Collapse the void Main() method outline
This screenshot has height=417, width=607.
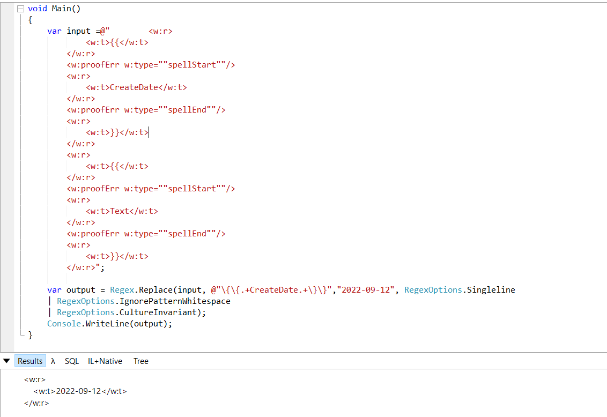pos(21,9)
